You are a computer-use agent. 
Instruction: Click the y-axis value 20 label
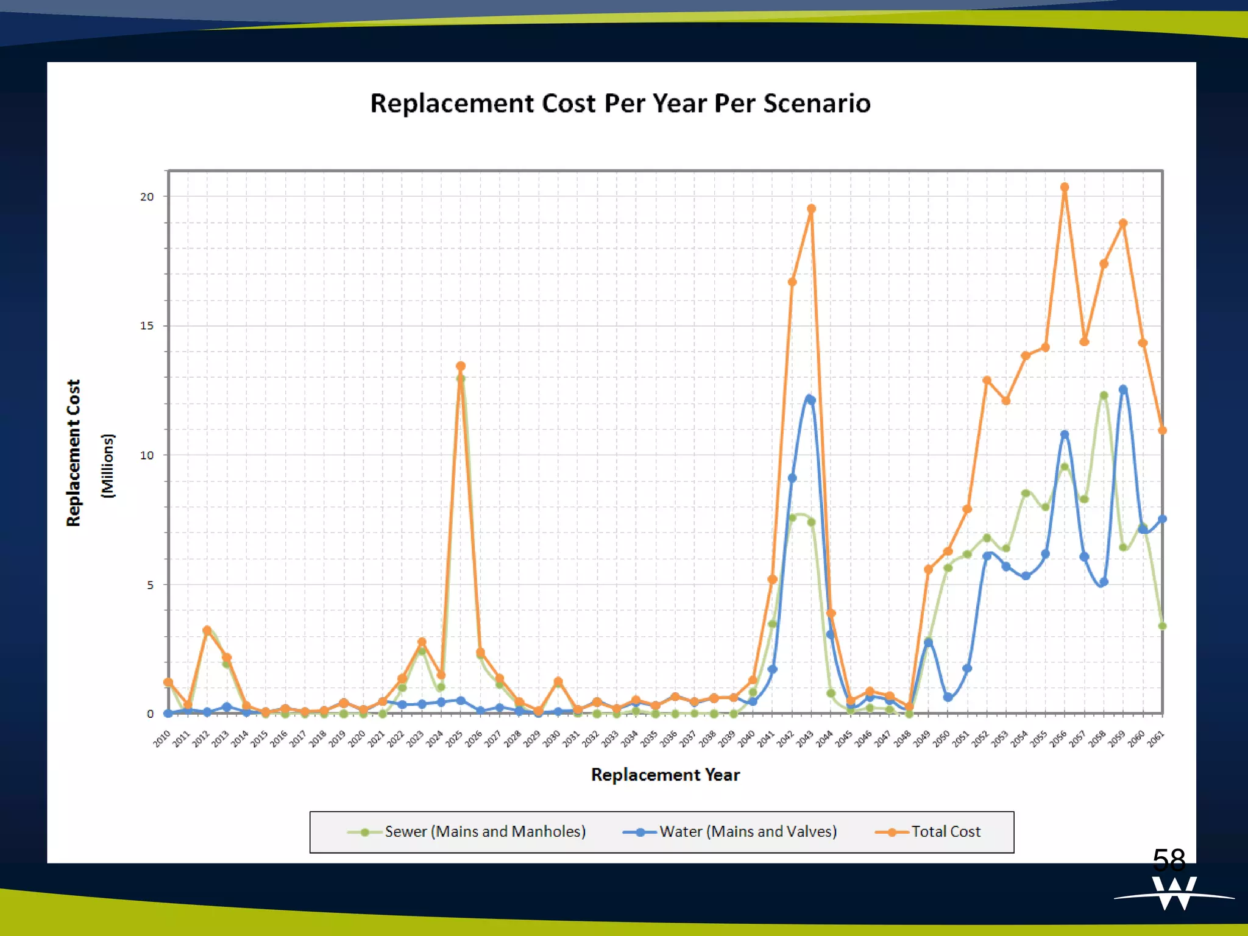click(147, 197)
